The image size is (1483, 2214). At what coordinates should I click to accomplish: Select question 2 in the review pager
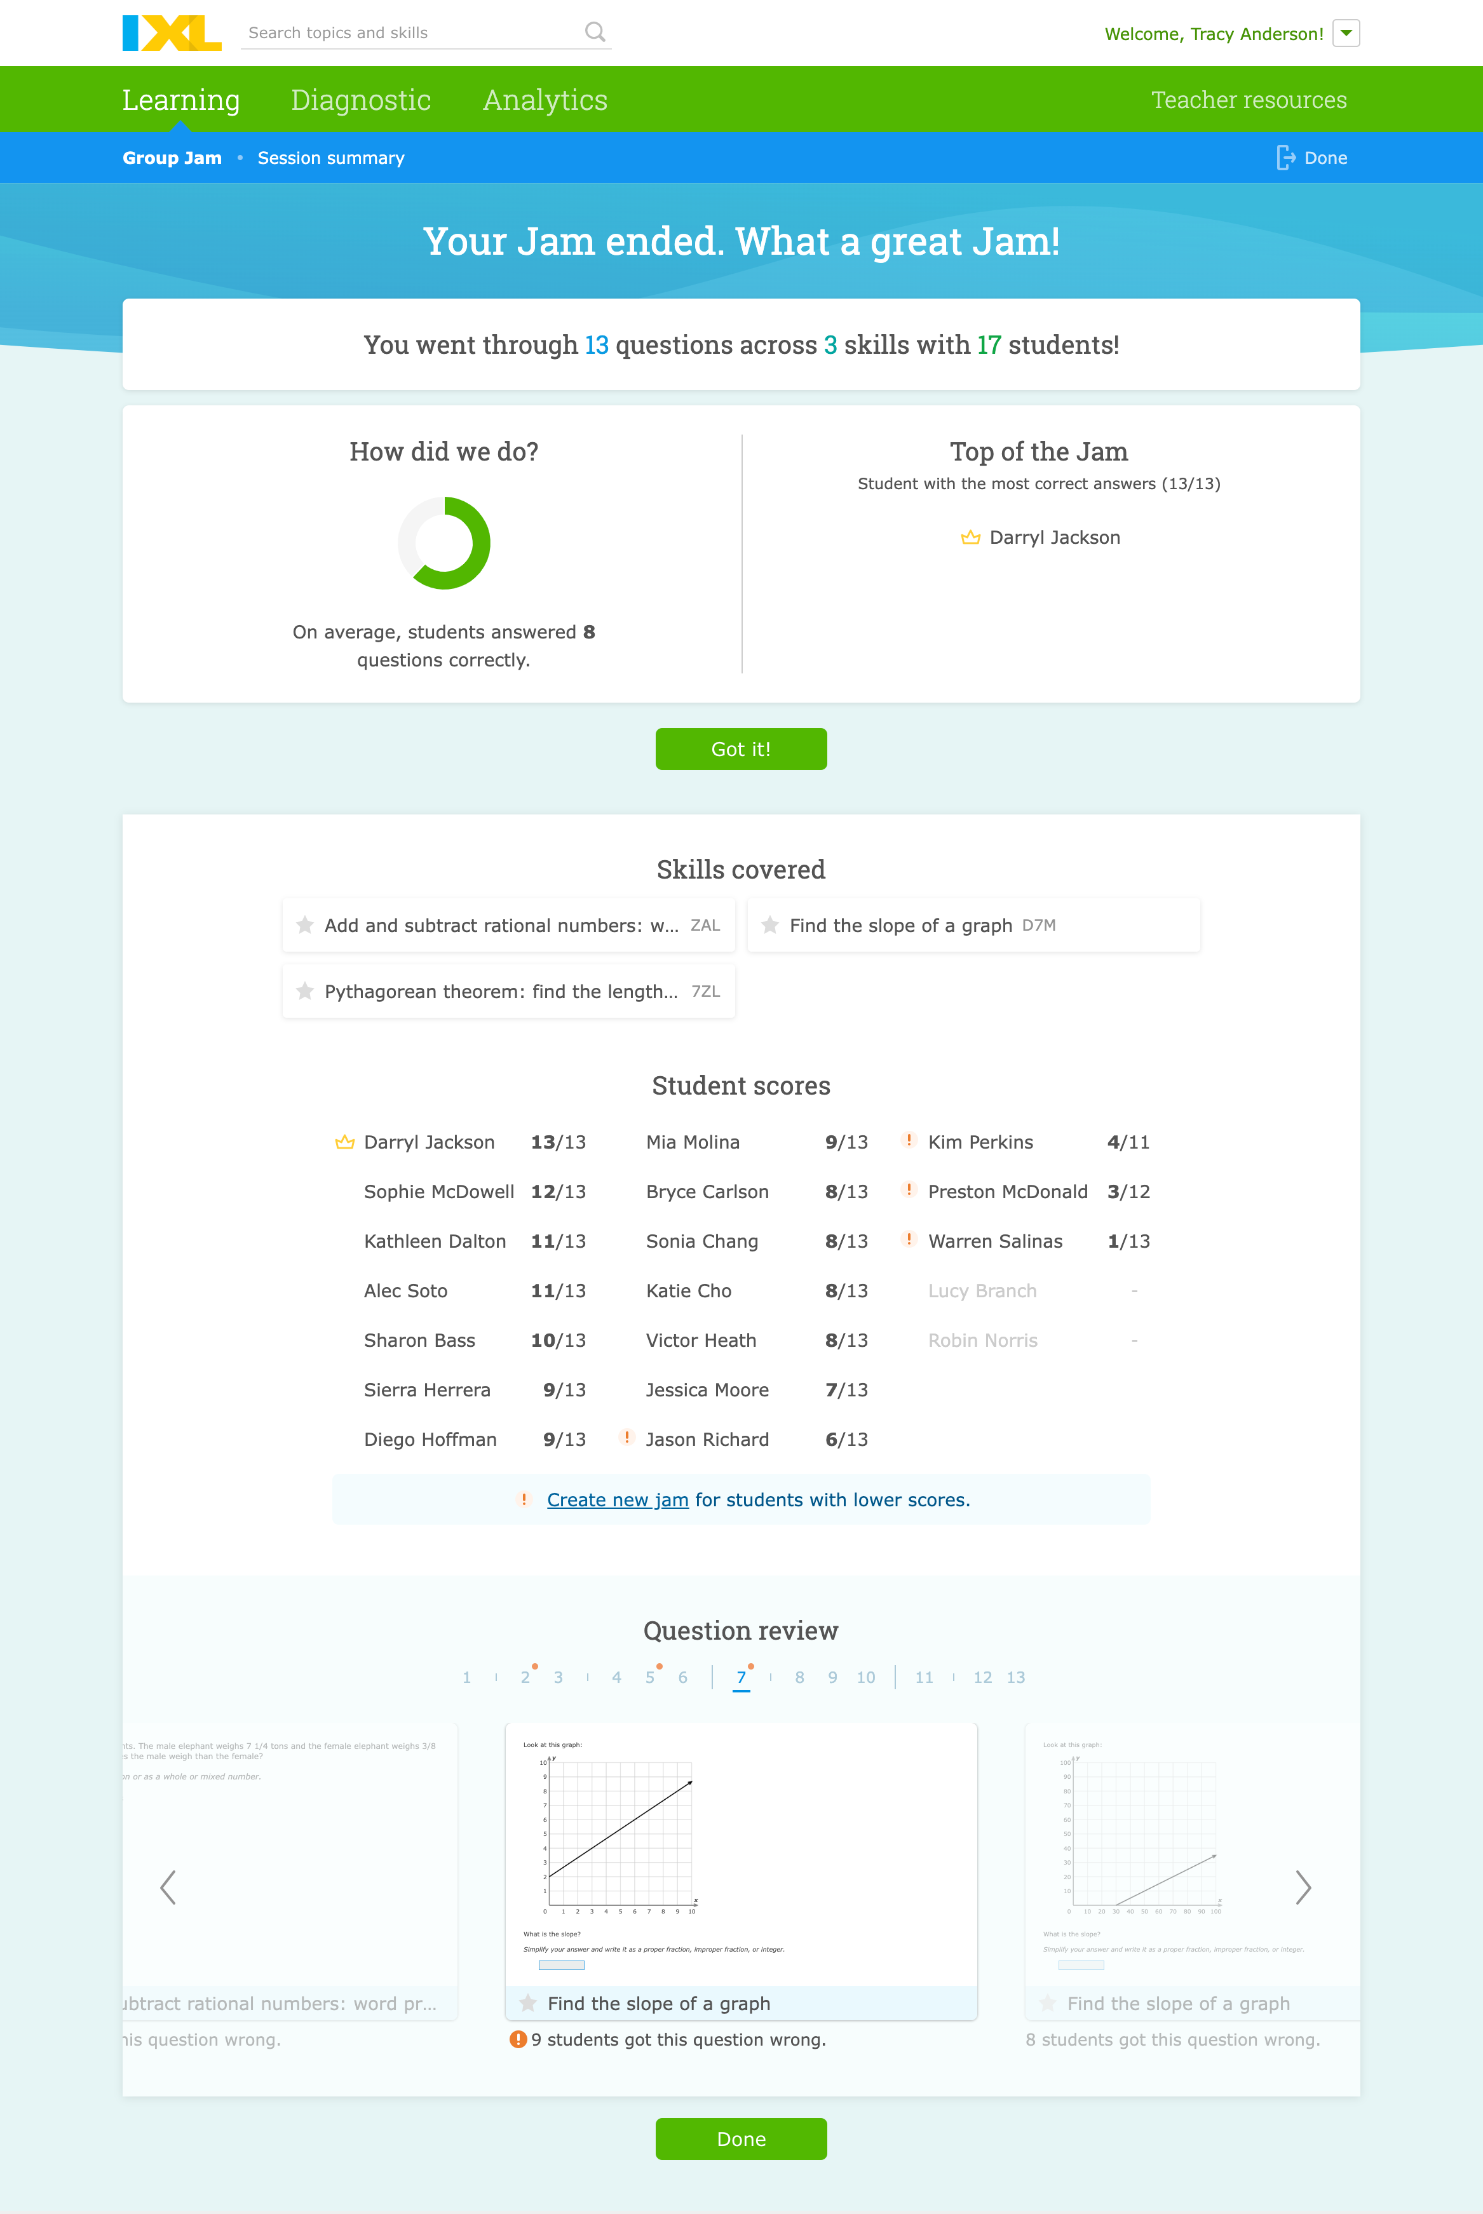click(x=525, y=1678)
